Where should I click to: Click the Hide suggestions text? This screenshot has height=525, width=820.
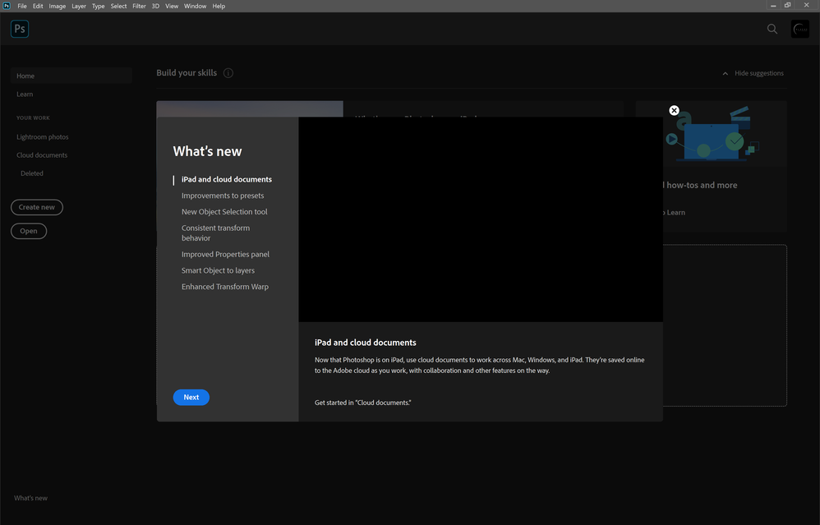pos(759,73)
